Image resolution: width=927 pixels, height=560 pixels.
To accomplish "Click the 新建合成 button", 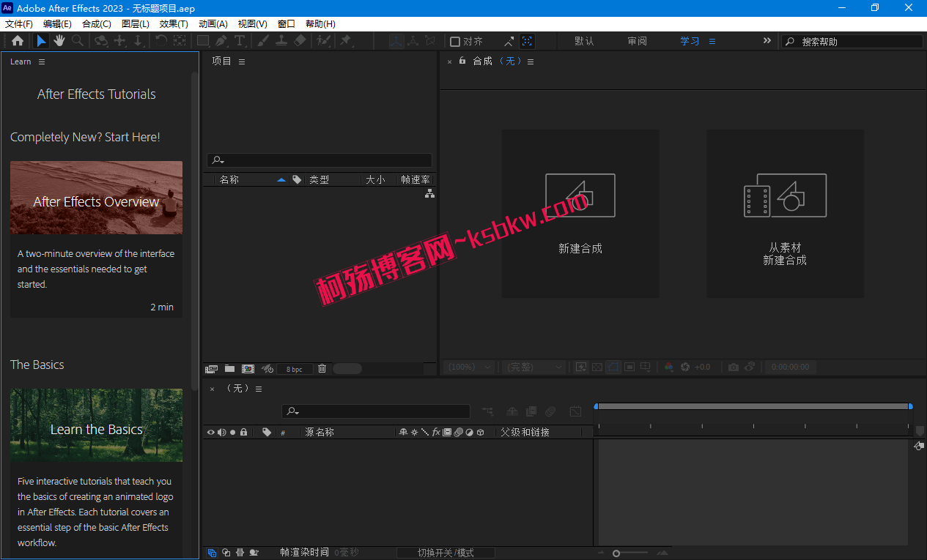I will click(x=580, y=214).
